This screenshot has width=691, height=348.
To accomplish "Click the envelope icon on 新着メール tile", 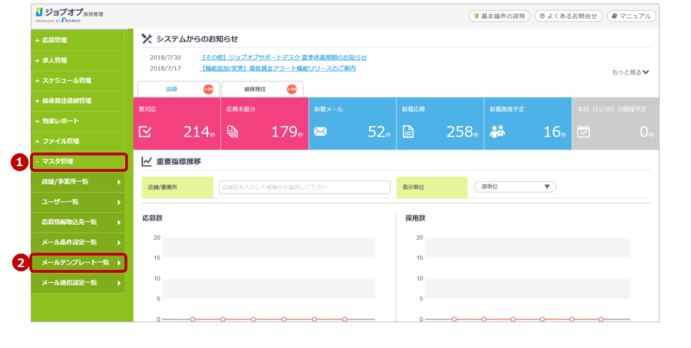I will click(x=320, y=132).
